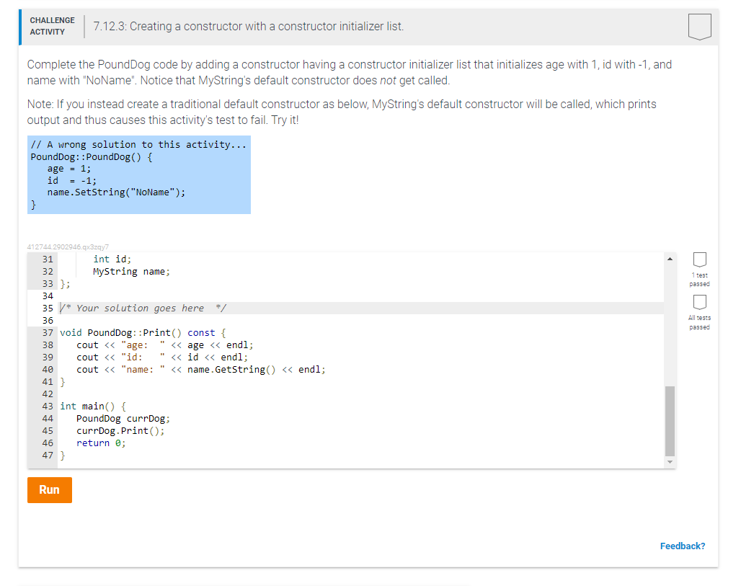
Task: Click the activity completion badge in header
Action: pyautogui.click(x=699, y=27)
